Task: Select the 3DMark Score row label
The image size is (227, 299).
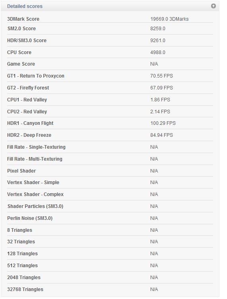Action: 23,19
